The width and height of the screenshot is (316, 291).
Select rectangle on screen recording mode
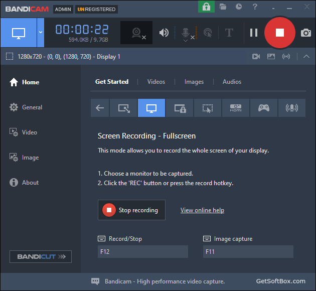click(x=123, y=108)
